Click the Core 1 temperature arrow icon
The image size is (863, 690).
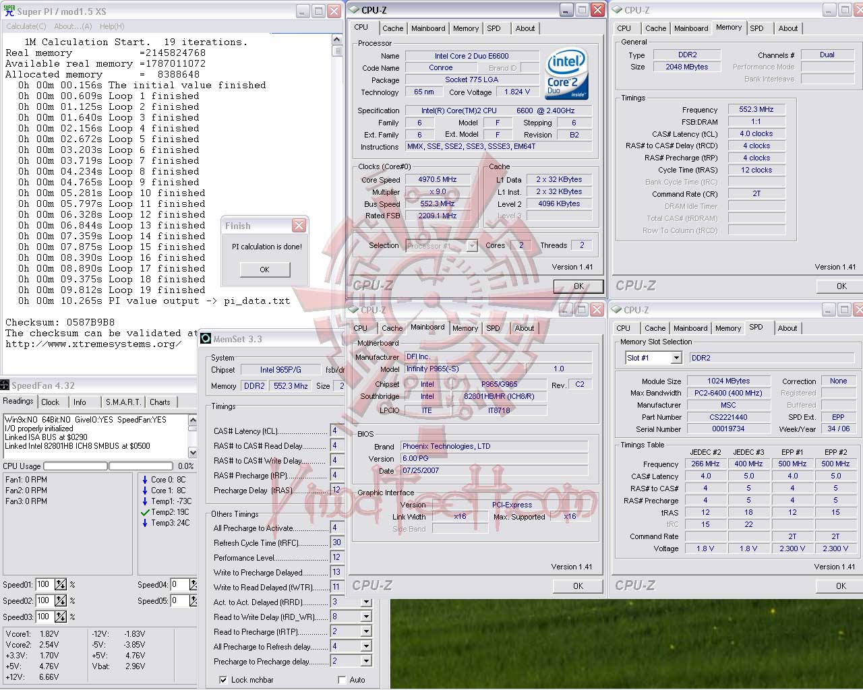[145, 491]
